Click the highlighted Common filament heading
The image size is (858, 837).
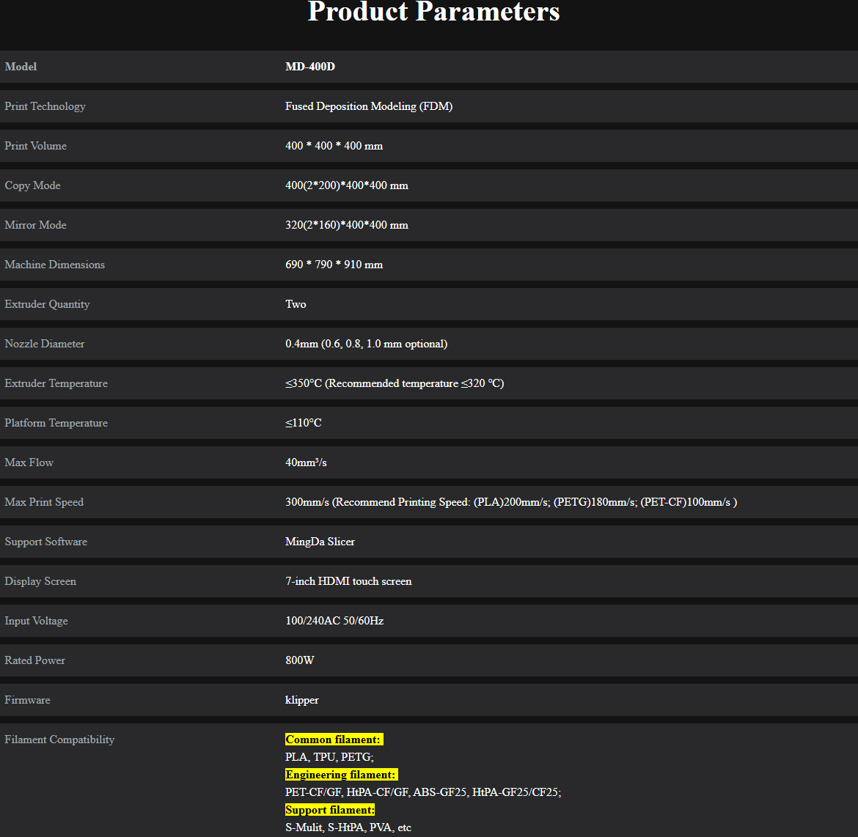pyautogui.click(x=334, y=740)
